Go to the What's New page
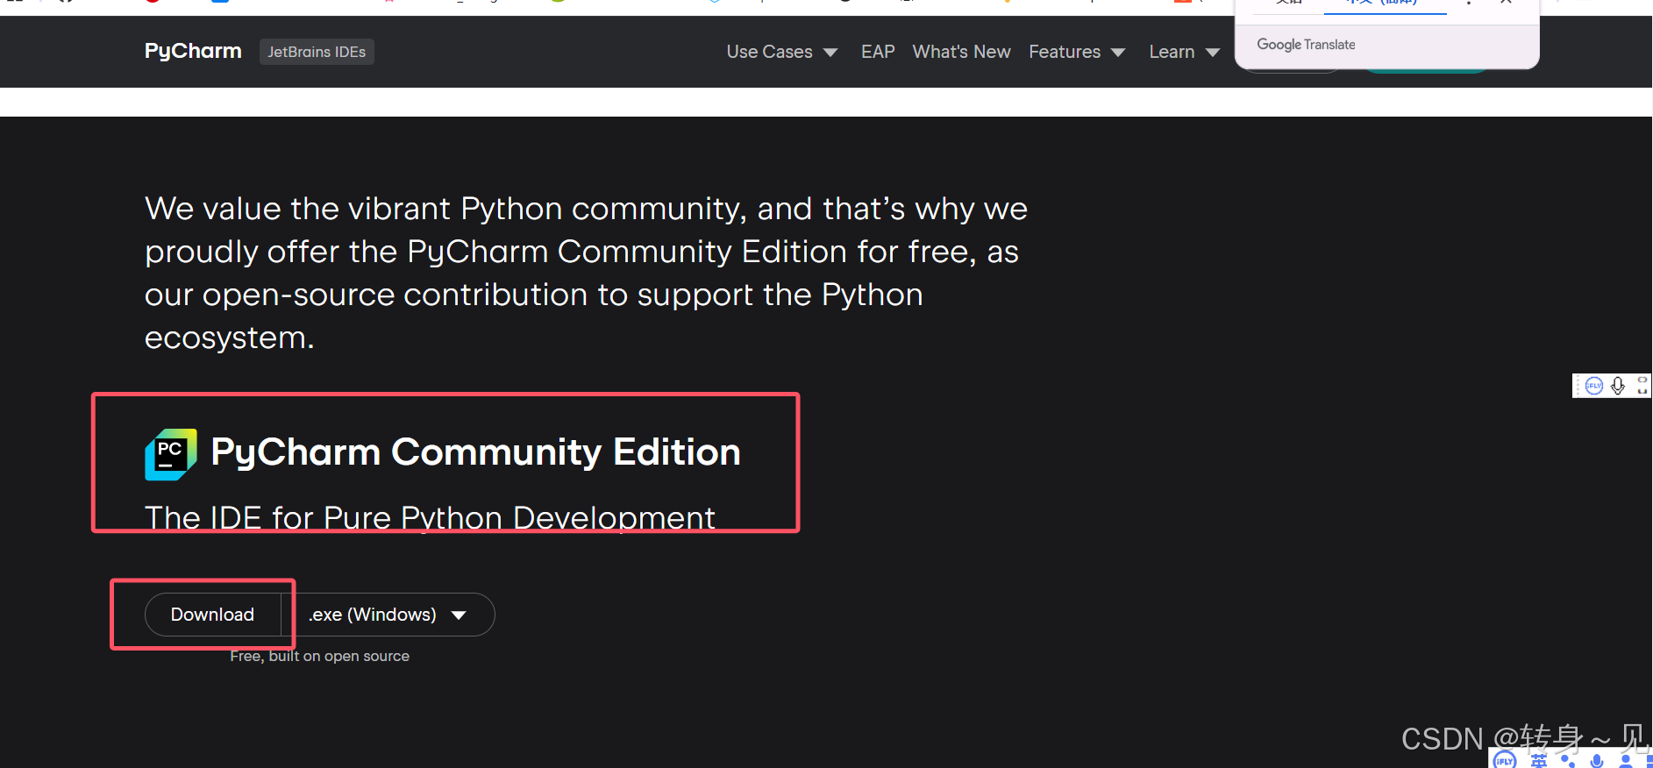1653x768 pixels. [961, 52]
